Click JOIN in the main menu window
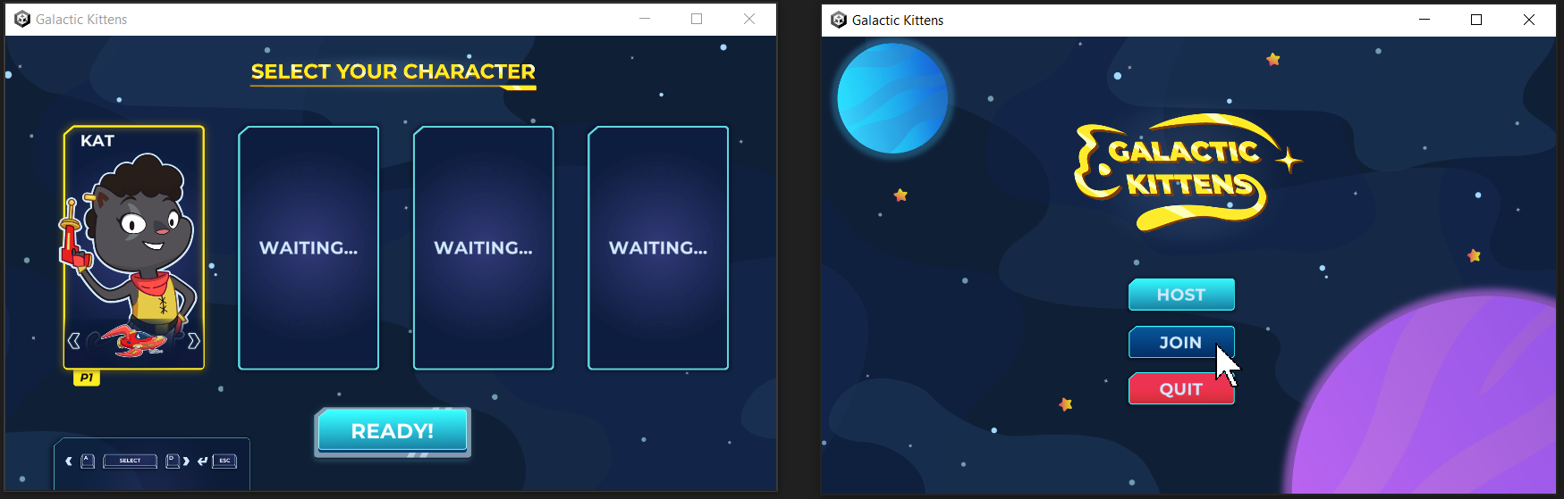 coord(1181,342)
